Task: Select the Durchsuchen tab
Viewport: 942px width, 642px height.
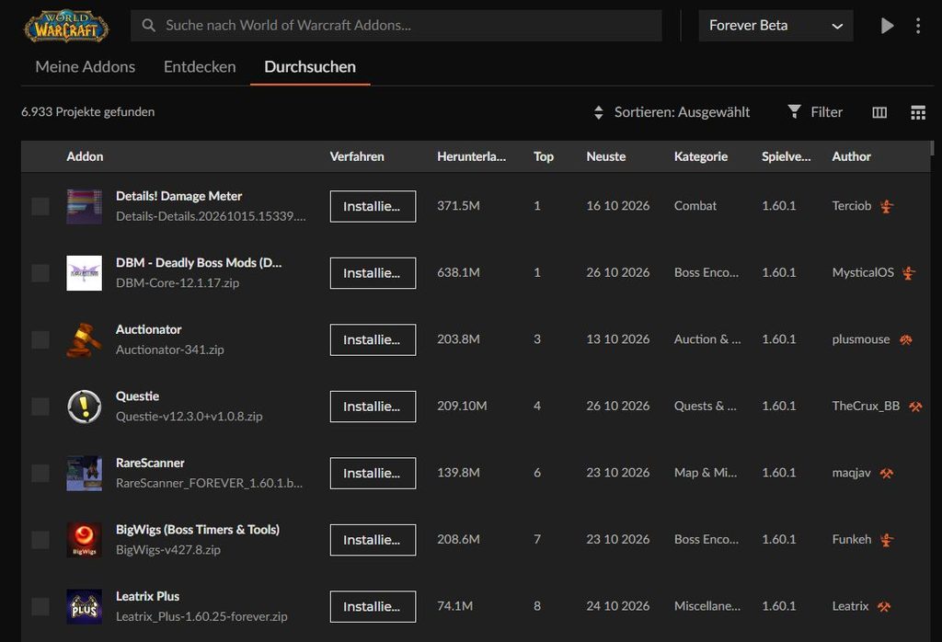Action: pos(310,66)
